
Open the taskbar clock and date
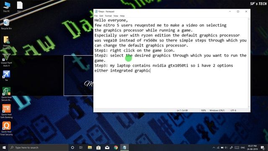pyautogui.click(x=252, y=147)
